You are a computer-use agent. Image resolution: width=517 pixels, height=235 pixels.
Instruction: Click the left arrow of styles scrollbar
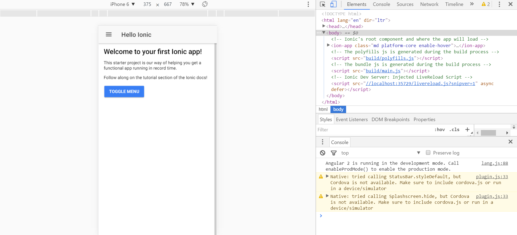point(477,133)
